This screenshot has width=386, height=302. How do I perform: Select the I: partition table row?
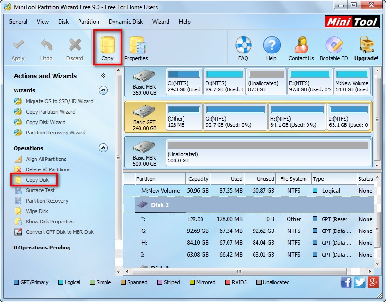coord(249,255)
